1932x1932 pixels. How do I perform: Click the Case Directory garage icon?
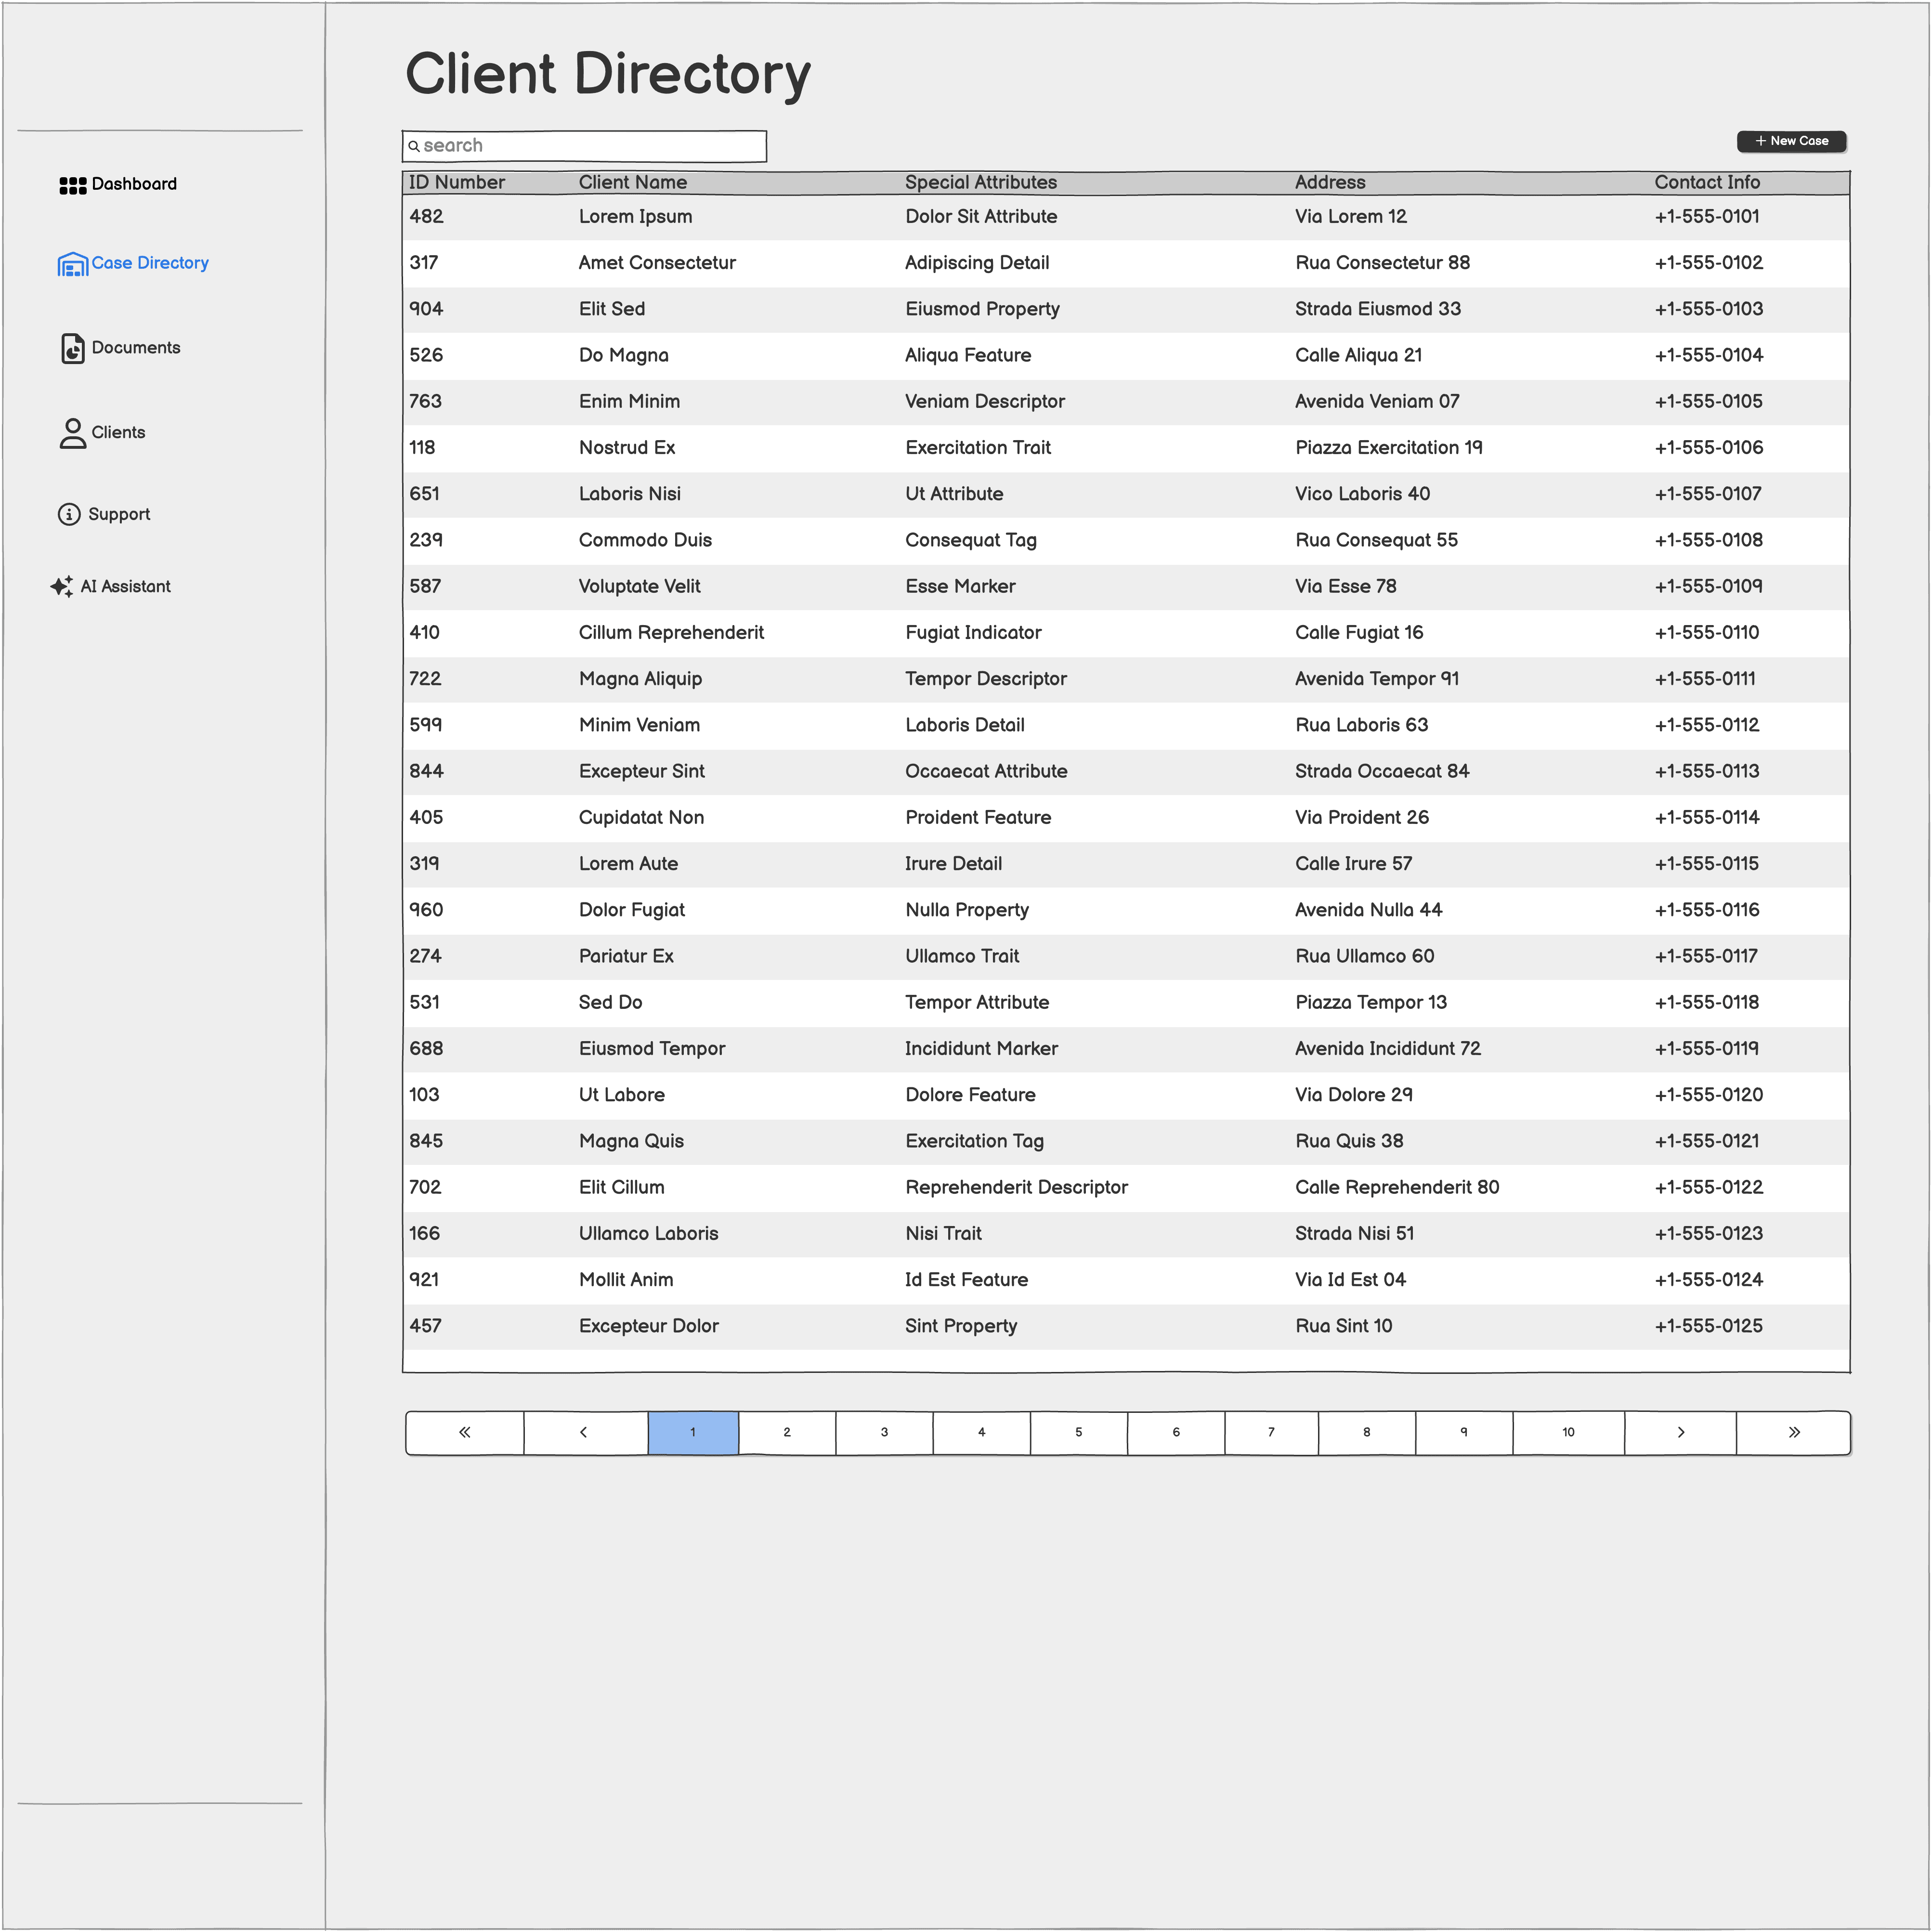click(72, 264)
